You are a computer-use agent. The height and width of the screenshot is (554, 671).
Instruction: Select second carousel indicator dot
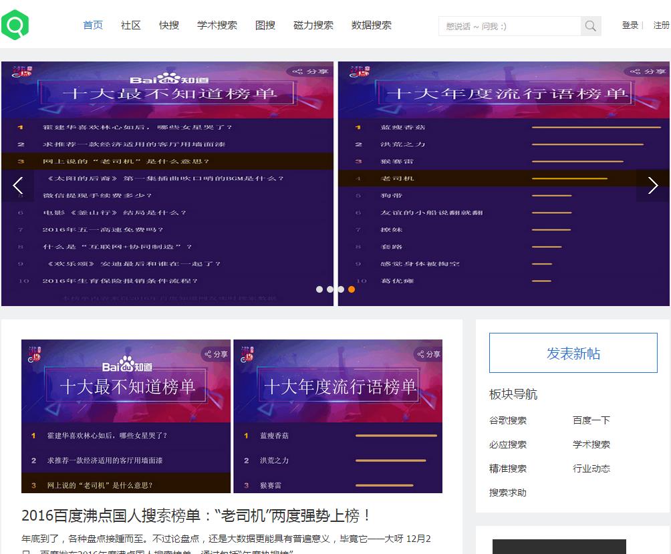coord(330,289)
